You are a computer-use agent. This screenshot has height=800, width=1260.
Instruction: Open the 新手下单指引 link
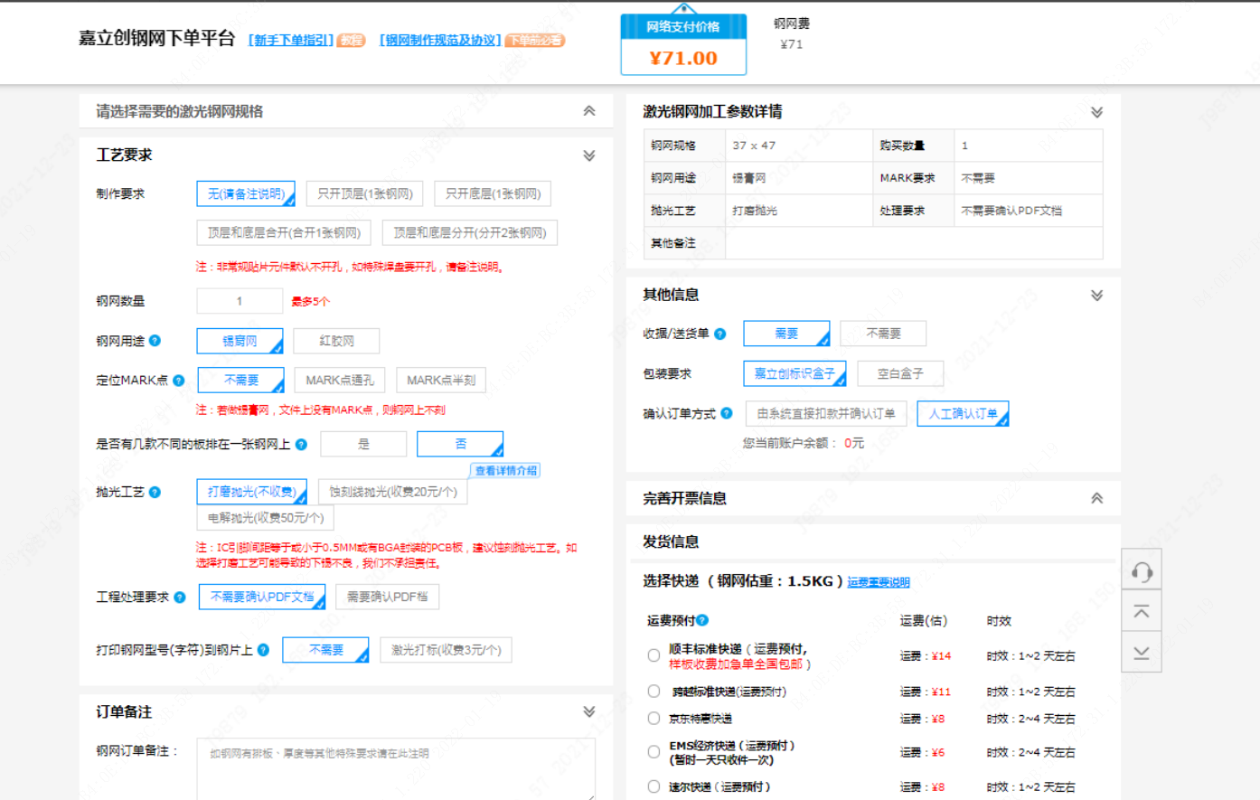[290, 40]
